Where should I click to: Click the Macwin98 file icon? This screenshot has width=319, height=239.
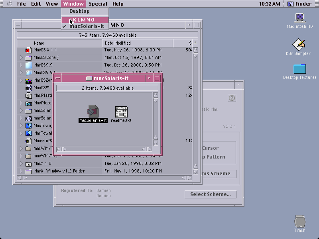[28, 141]
